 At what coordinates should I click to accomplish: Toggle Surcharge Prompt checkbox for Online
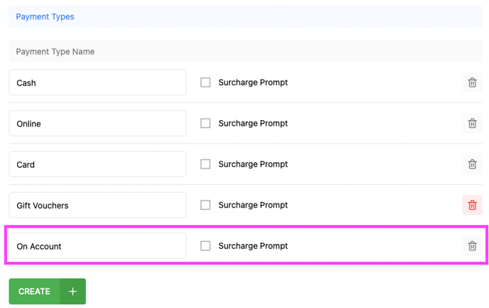[x=205, y=123]
